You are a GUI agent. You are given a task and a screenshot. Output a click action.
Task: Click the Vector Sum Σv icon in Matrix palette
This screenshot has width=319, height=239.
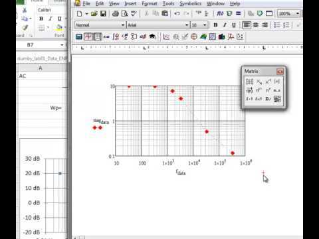pos(268,99)
